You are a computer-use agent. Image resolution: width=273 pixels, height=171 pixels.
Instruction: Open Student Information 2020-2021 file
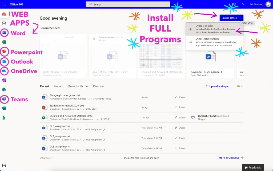click(67, 105)
